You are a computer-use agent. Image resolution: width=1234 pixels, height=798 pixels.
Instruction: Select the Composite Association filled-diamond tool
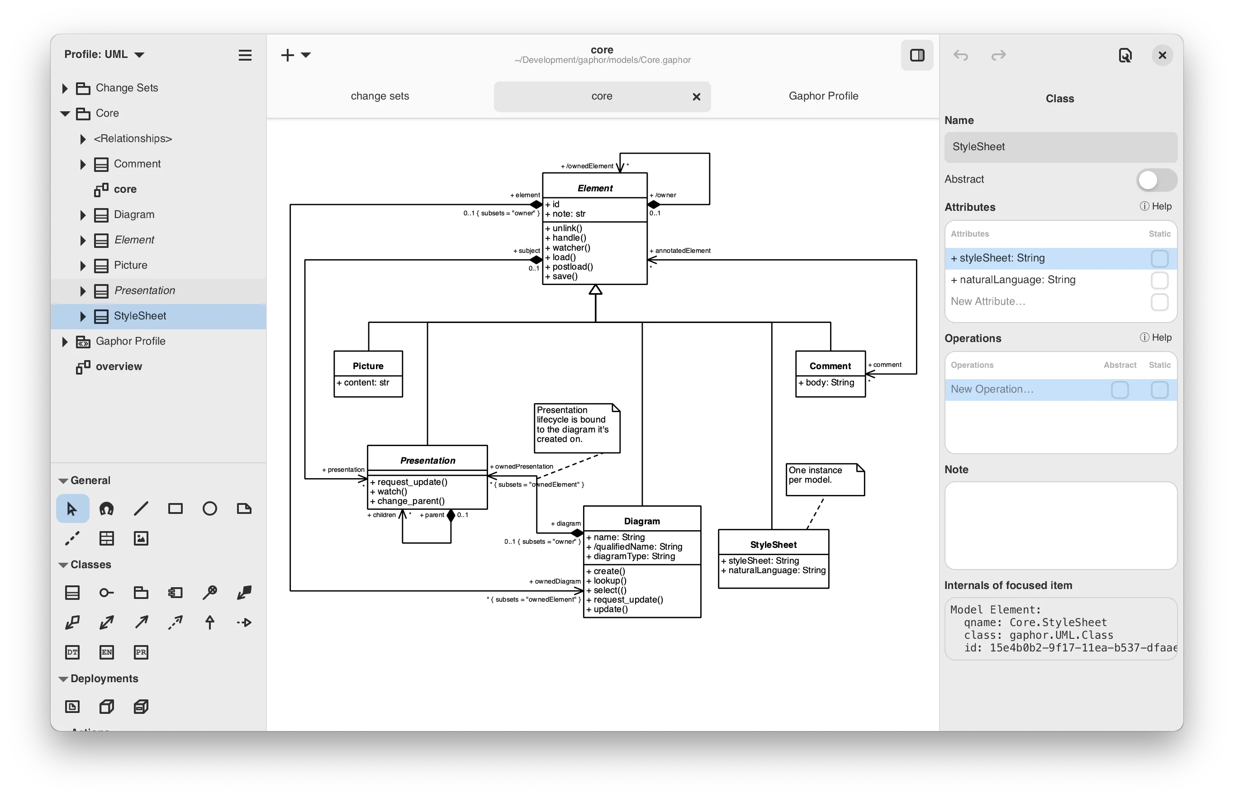pyautogui.click(x=243, y=592)
